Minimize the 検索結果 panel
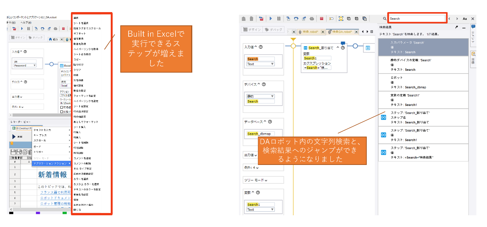The height and width of the screenshot is (227, 487). [x=464, y=28]
